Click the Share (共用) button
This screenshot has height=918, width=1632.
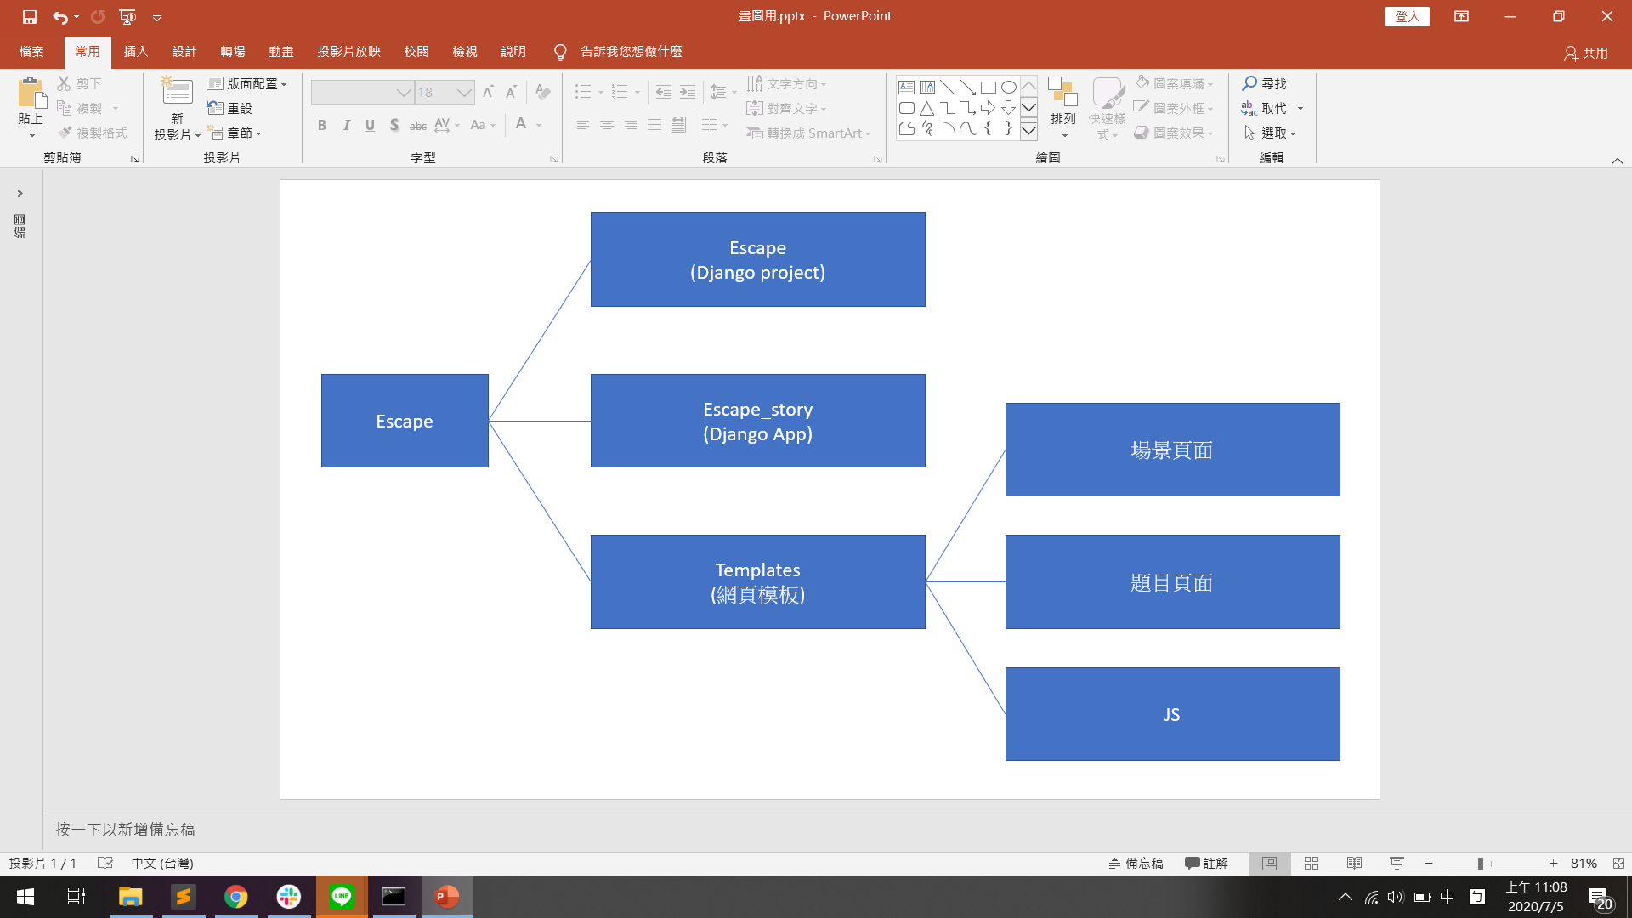(1586, 53)
